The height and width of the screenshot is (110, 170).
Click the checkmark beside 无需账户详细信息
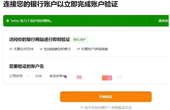(x=78, y=49)
